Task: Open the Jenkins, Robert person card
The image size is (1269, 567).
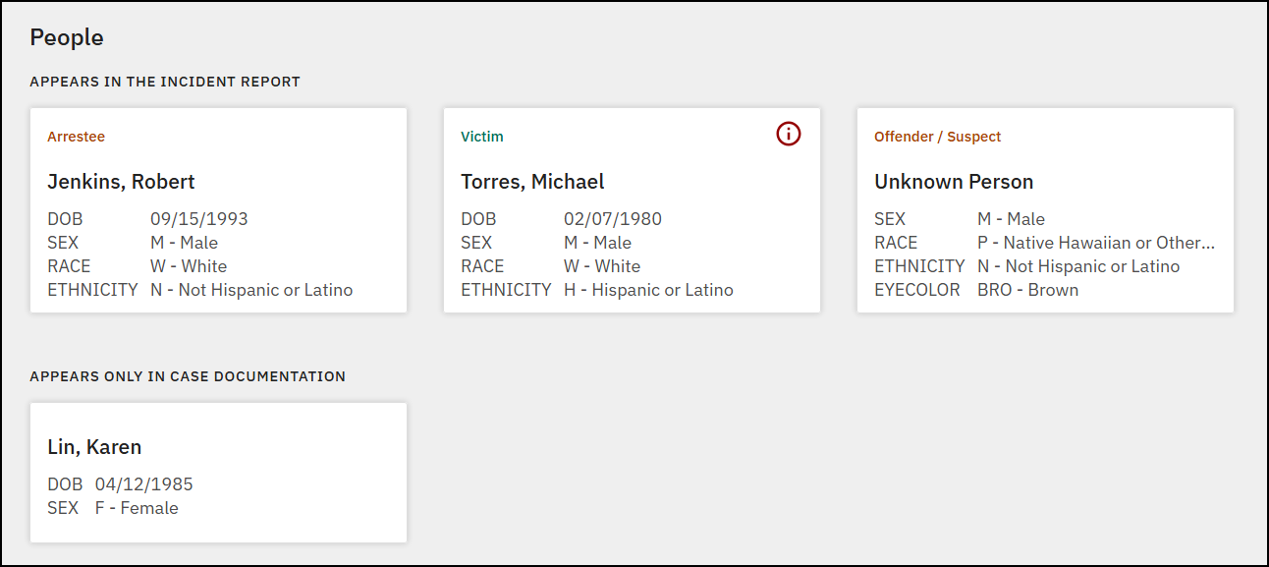Action: [x=218, y=210]
